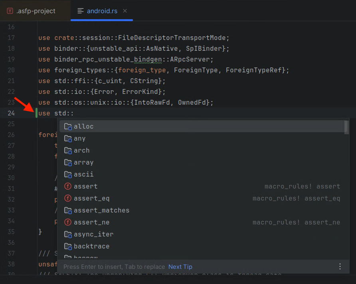Open the Next Tip link
Viewport: 356px width, 284px height.
180,266
